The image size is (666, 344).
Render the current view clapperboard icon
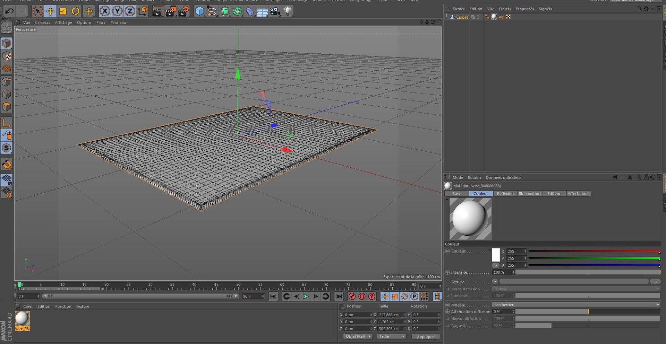point(157,11)
